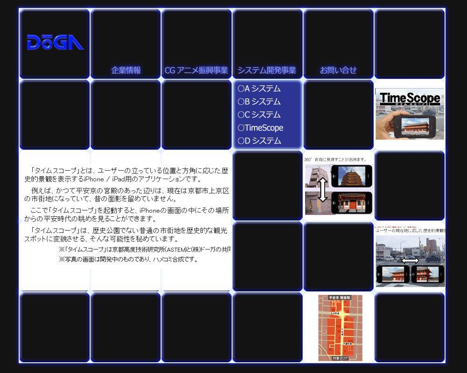Image resolution: width=467 pixels, height=373 pixels.
Task: Open the CG アニメ振興事業 menu
Action: (196, 70)
